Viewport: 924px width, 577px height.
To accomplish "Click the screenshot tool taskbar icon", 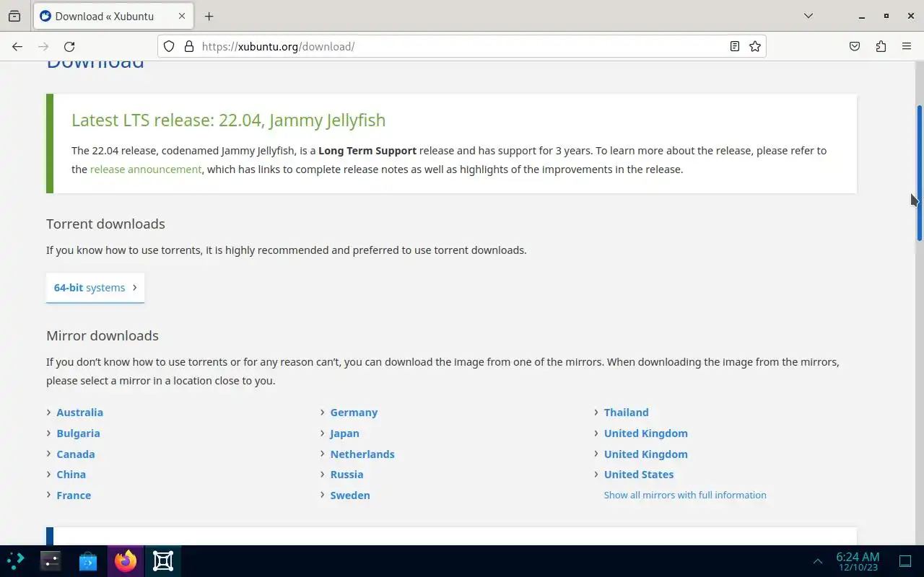I will coord(163,561).
